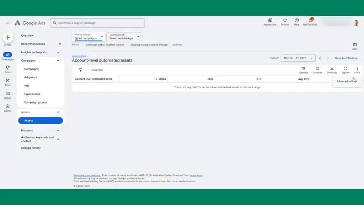Open the Columns picker
This screenshot has width=364, height=205.
(x=317, y=70)
